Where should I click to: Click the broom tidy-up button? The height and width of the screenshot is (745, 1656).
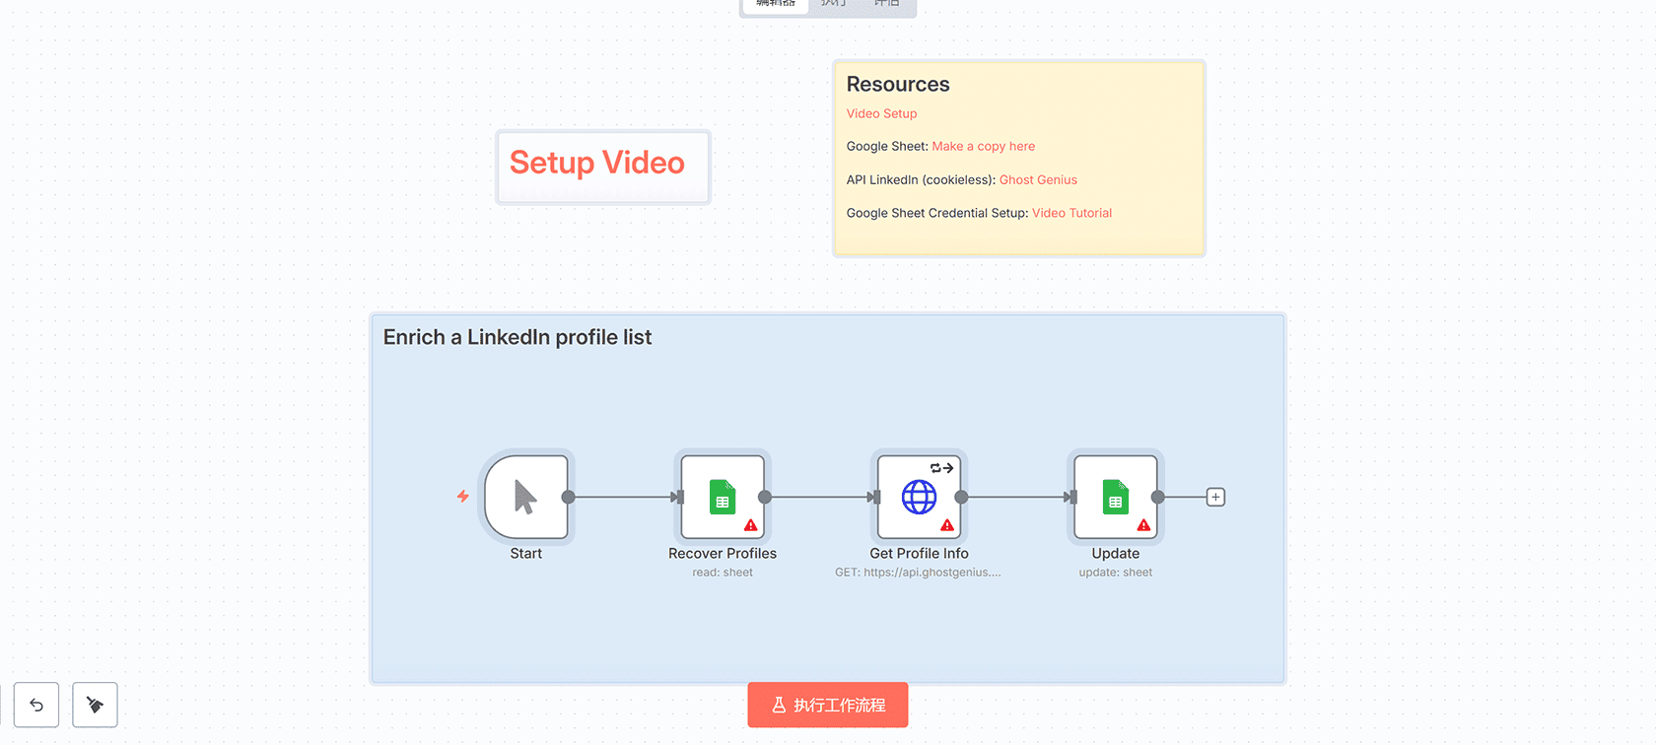(x=95, y=705)
